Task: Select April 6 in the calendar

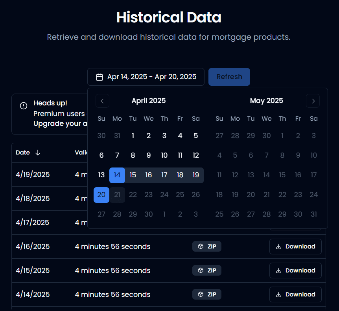Action: [101, 155]
